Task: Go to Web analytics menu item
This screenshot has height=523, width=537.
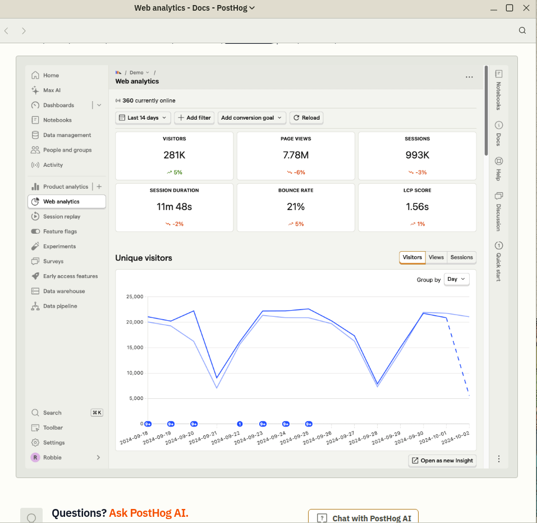Action: (x=66, y=202)
